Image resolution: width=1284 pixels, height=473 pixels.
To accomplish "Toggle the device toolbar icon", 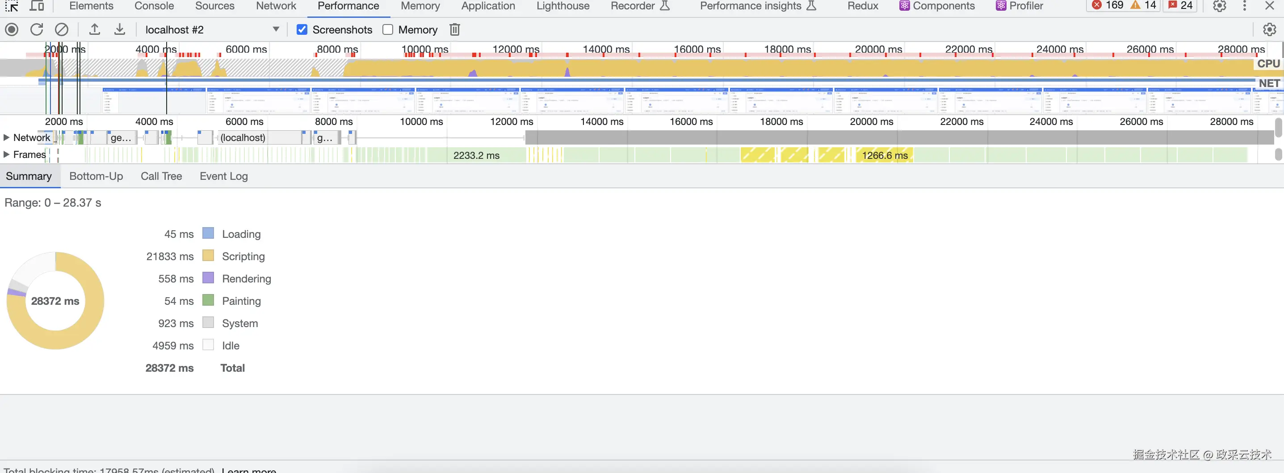I will coord(37,6).
